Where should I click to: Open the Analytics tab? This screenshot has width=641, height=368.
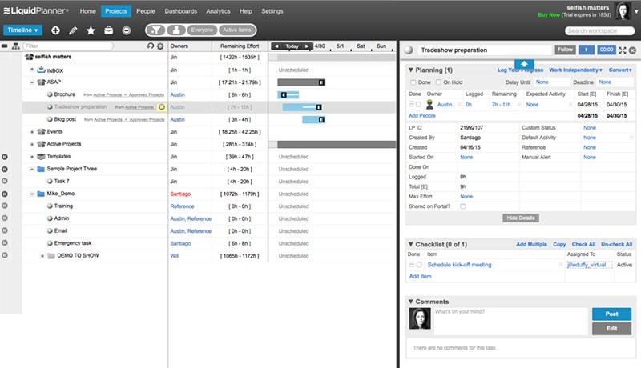pyautogui.click(x=218, y=11)
